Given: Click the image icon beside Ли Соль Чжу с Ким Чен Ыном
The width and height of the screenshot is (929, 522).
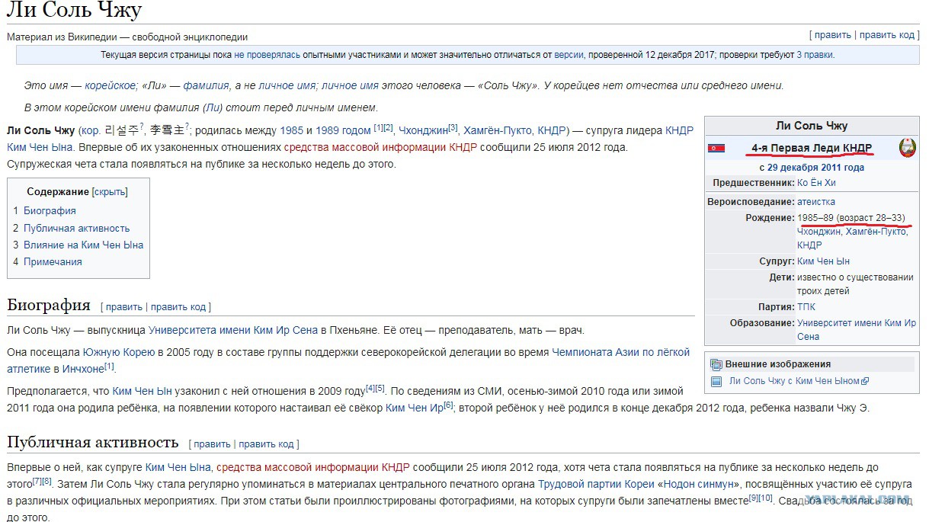Looking at the screenshot, I should tap(716, 381).
